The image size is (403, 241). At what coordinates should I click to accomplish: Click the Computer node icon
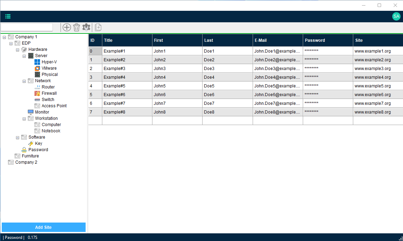pyautogui.click(x=37, y=125)
